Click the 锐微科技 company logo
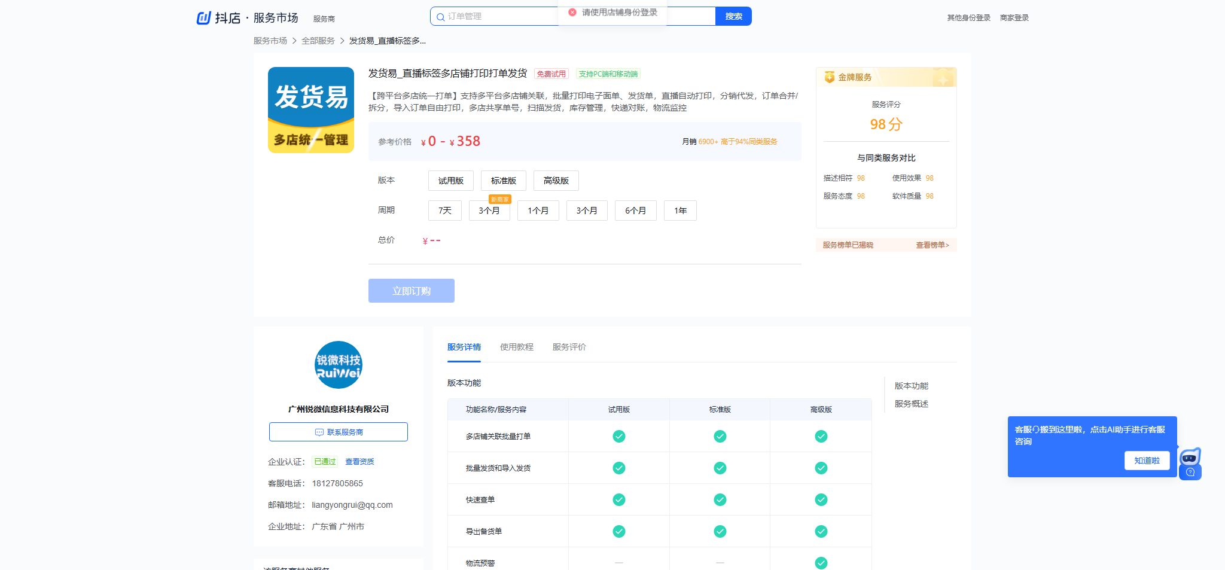 (339, 365)
